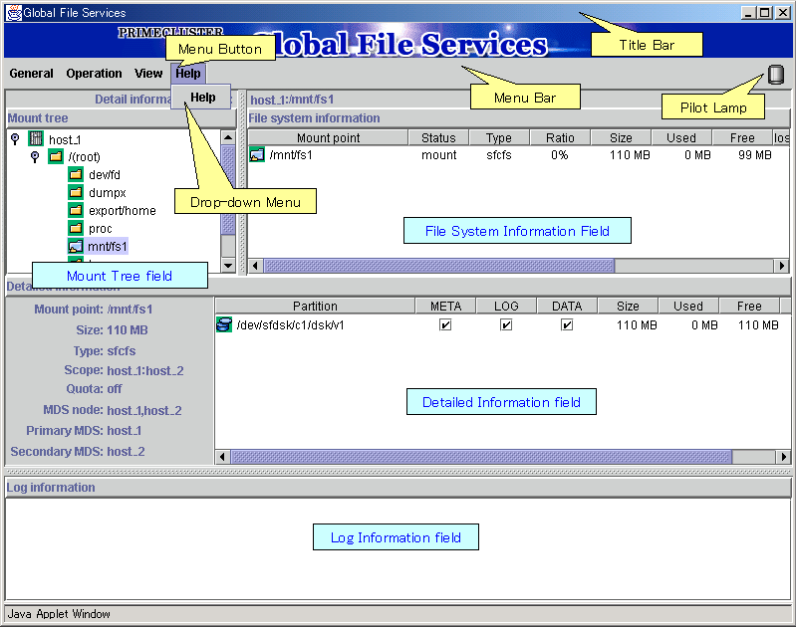Click the 99 MB free value

(755, 154)
